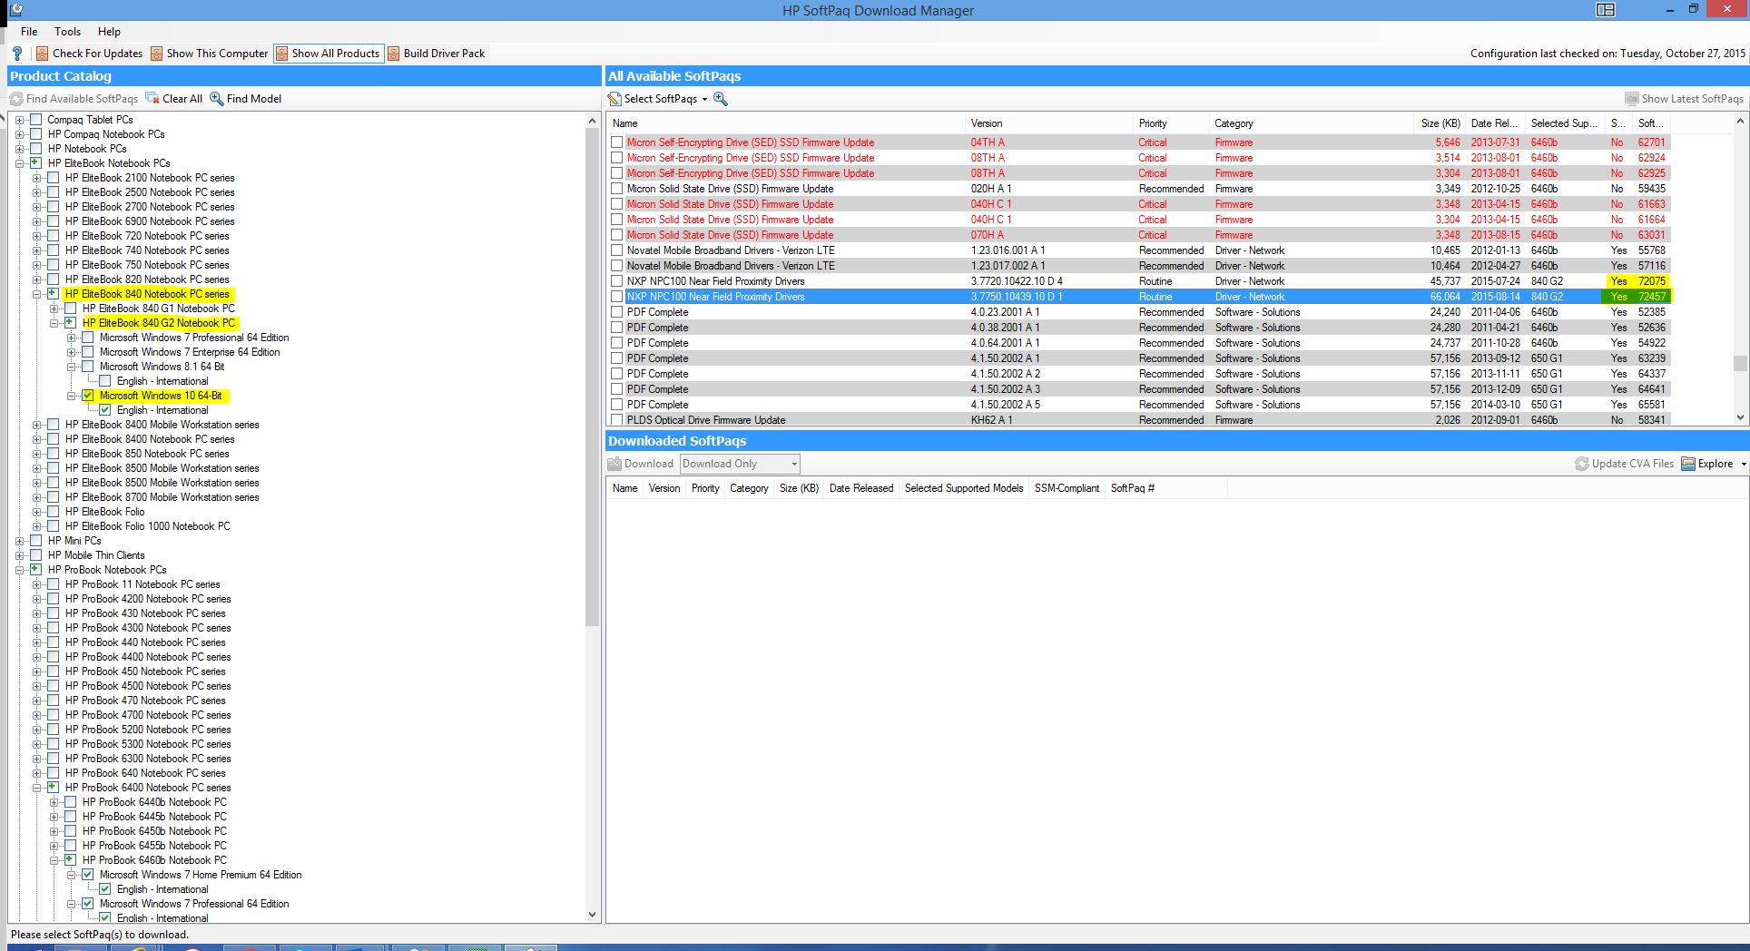The width and height of the screenshot is (1750, 951).
Task: Click the Explore folder icon
Action: click(1688, 464)
